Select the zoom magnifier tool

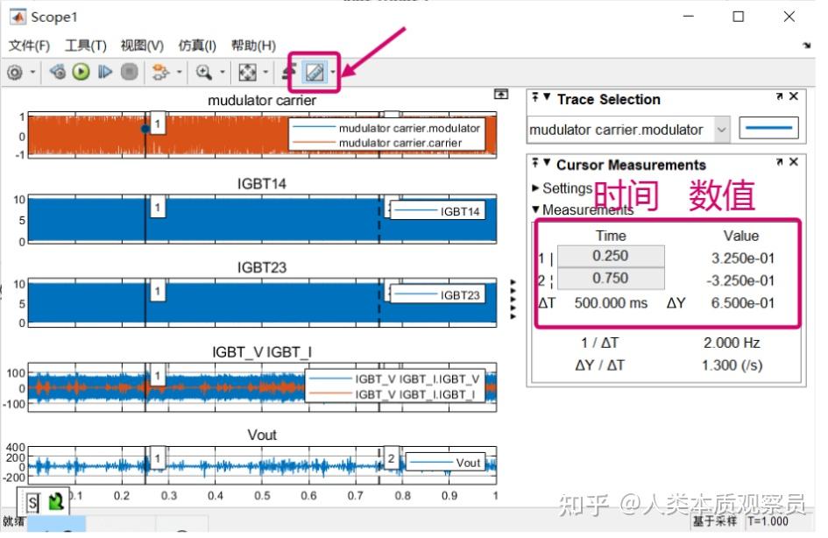tap(204, 72)
